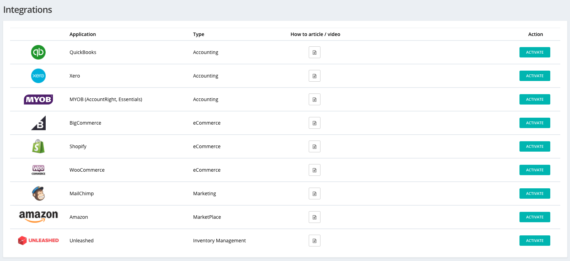Image resolution: width=570 pixels, height=261 pixels.
Task: Open the WooCommerce how-to article icon
Action: click(314, 170)
